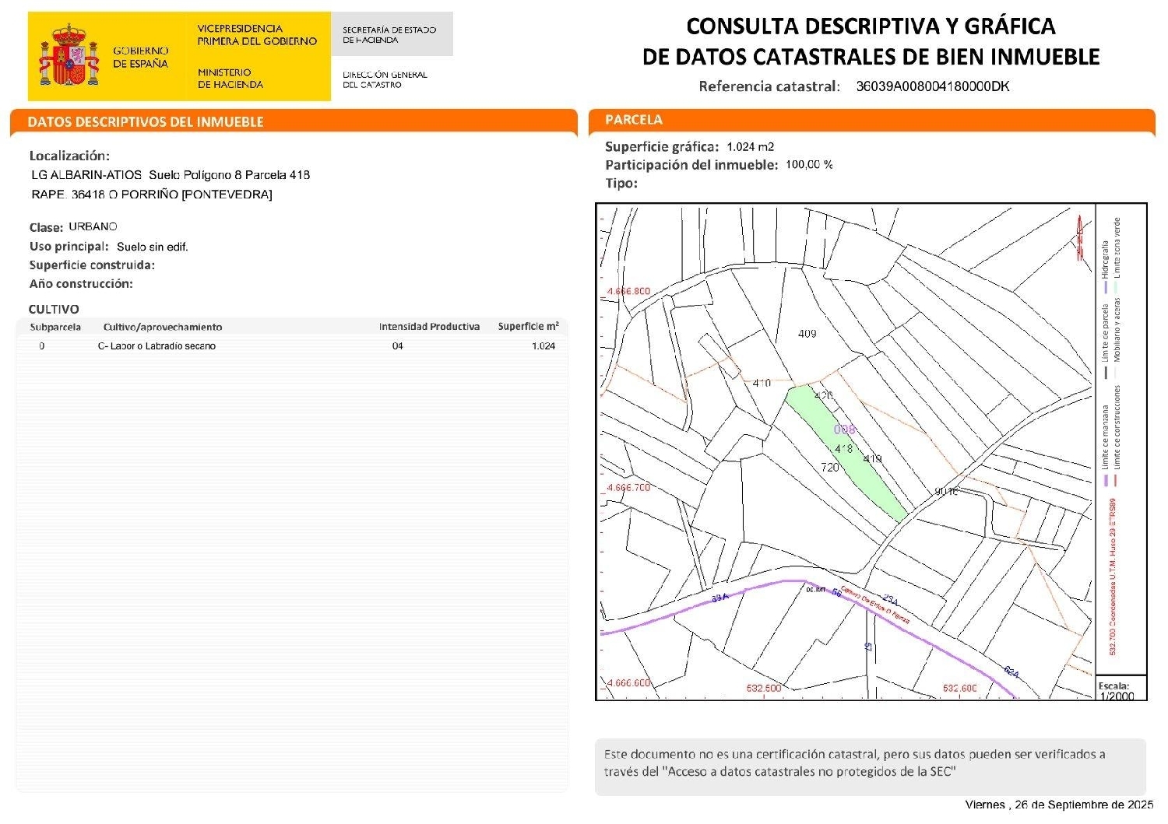The height and width of the screenshot is (824, 1168).
Task: Click the cadastral reference number 36039A008004180000DK
Action: point(932,86)
